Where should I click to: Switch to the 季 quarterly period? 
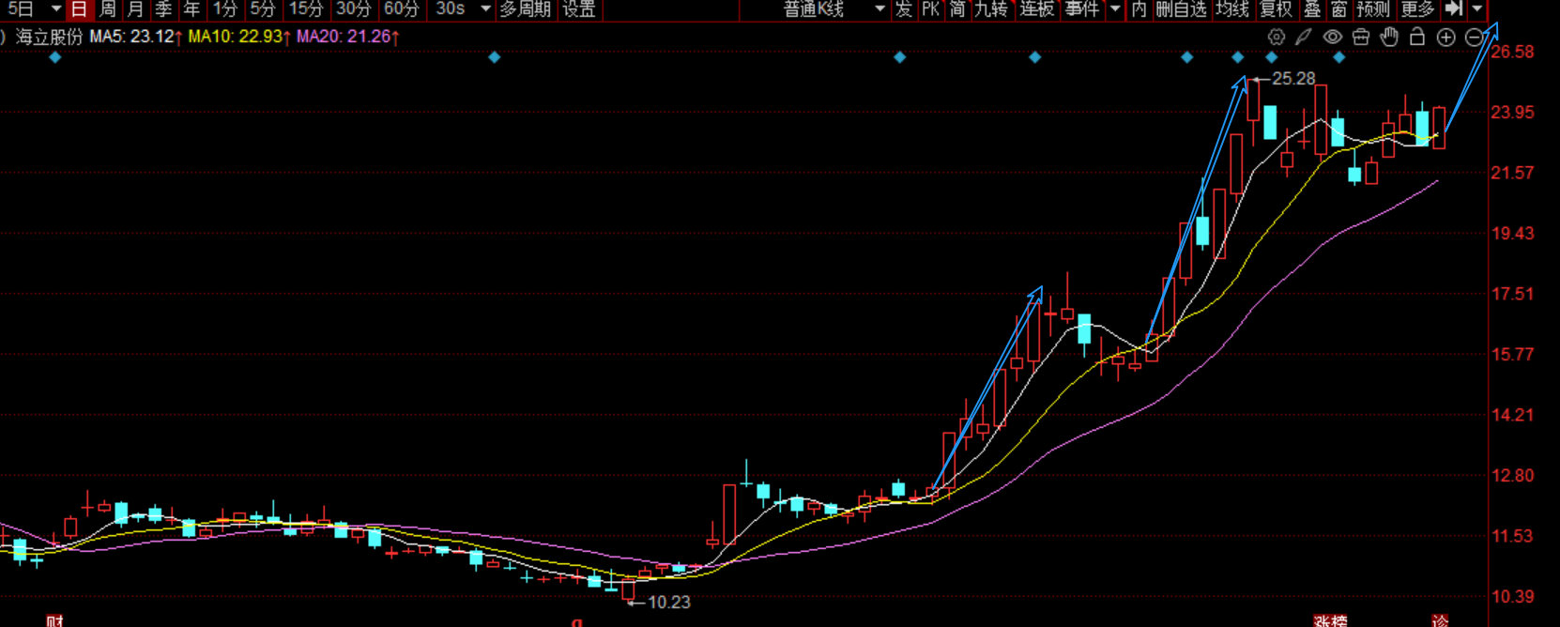(x=163, y=8)
